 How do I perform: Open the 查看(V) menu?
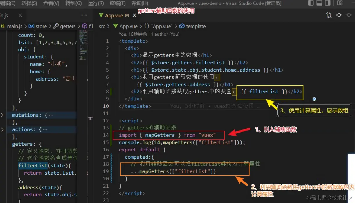[x=51, y=3]
